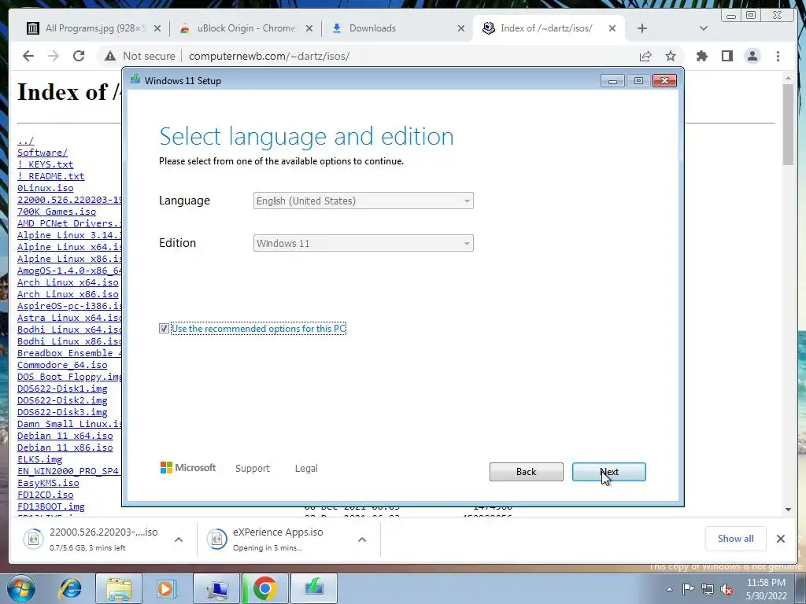Open the 0Linux.iso link

(45, 188)
